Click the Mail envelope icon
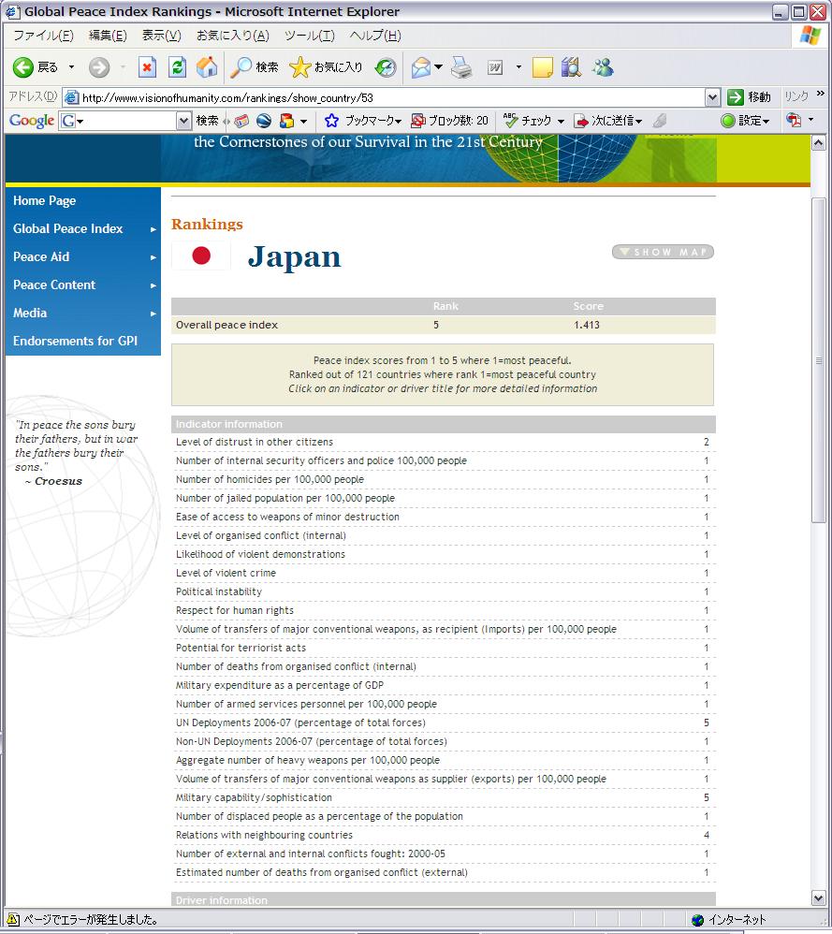This screenshot has height=934, width=832. click(421, 67)
